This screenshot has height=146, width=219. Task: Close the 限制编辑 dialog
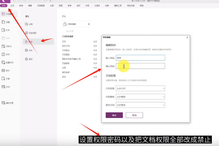coord(187,37)
